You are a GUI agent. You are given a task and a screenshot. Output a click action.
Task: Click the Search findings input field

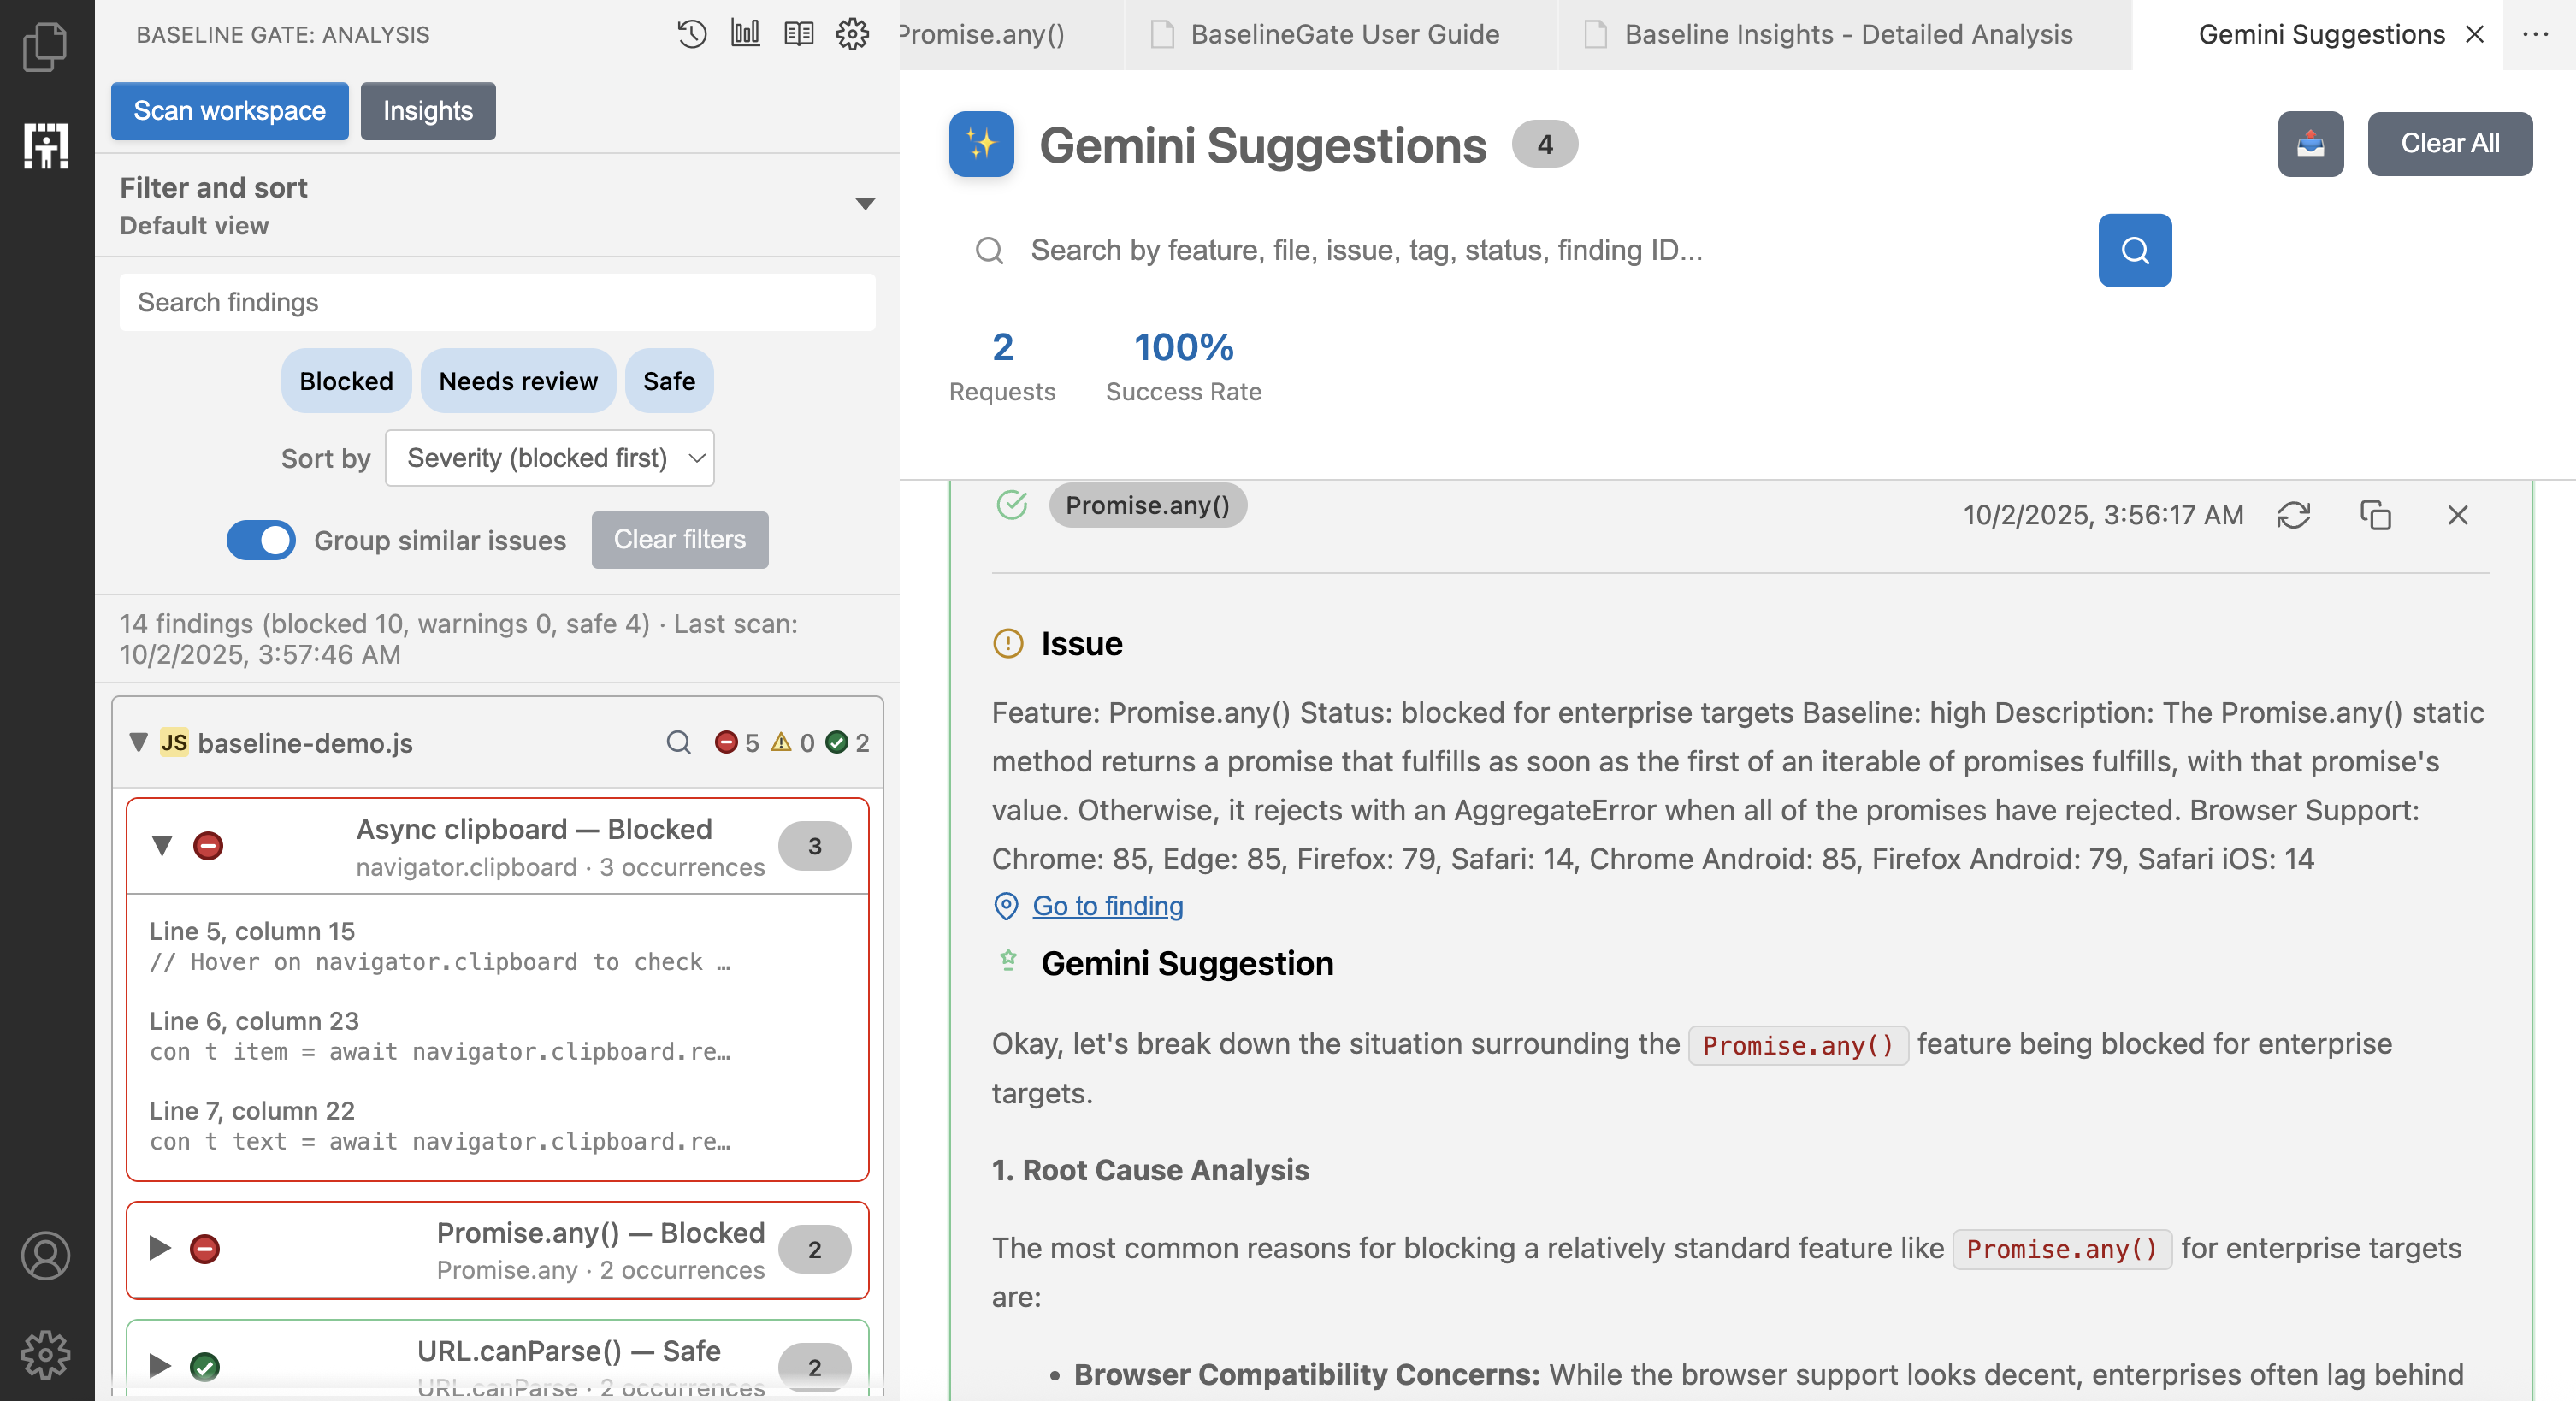(x=497, y=302)
